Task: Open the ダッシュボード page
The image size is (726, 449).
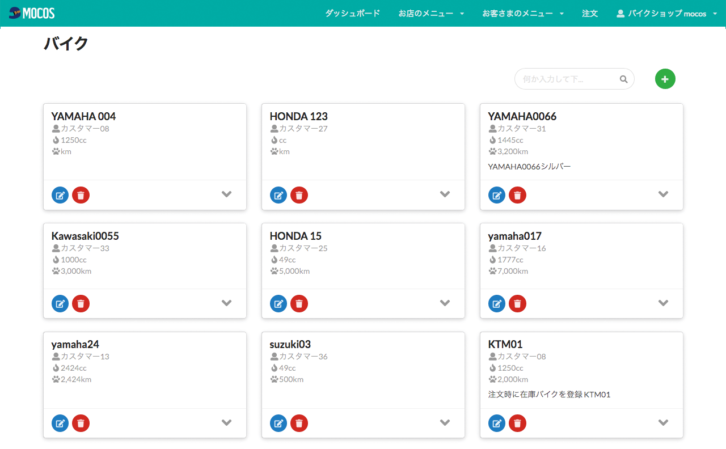Action: pos(352,13)
